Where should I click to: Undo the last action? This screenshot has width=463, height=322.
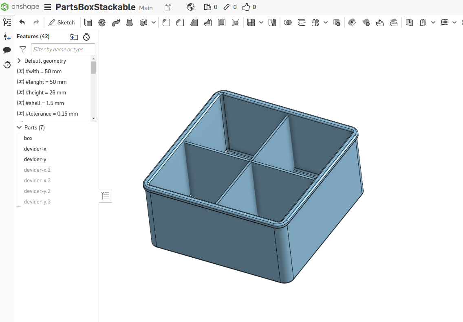22,22
